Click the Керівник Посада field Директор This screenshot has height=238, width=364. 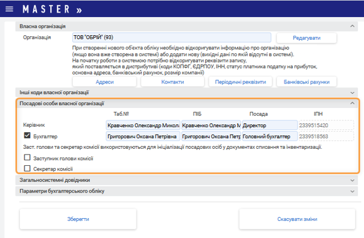click(x=269, y=125)
